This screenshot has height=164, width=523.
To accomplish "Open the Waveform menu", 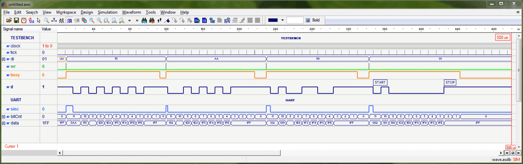I will tap(131, 12).
